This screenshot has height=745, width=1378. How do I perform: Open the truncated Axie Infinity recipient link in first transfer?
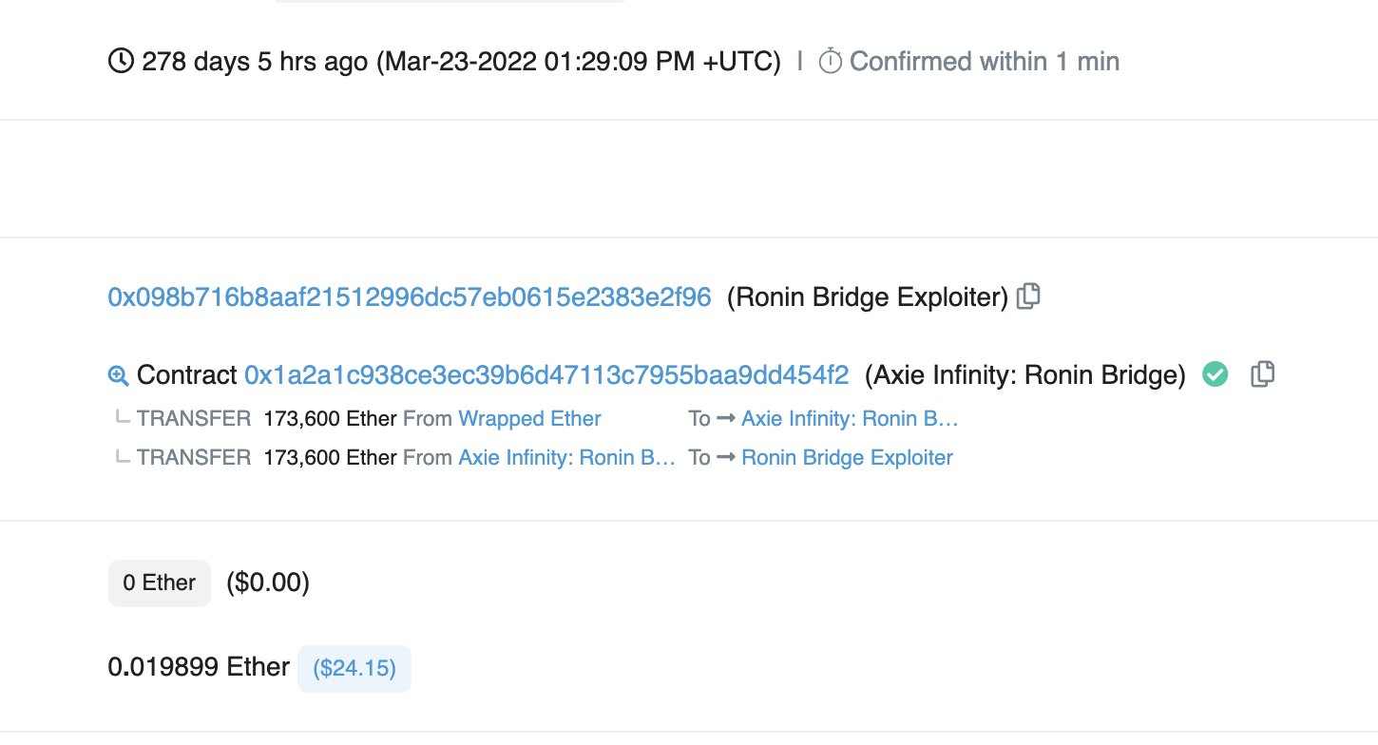tap(850, 419)
